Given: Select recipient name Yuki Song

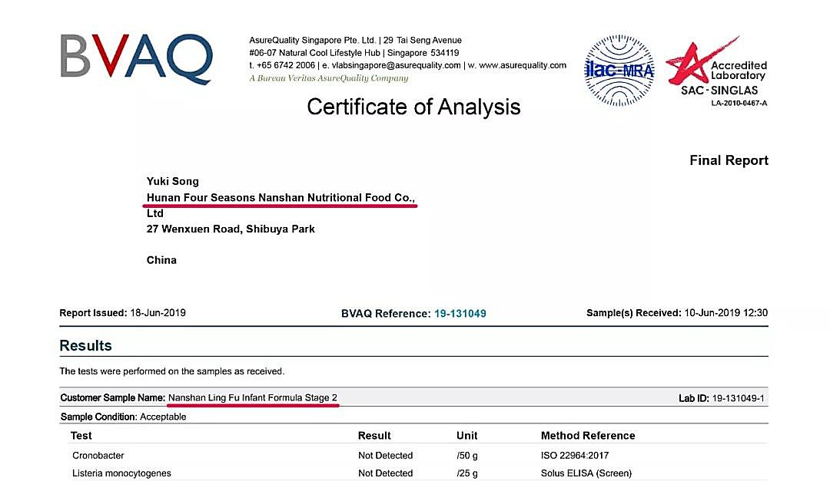Looking at the screenshot, I should (173, 181).
